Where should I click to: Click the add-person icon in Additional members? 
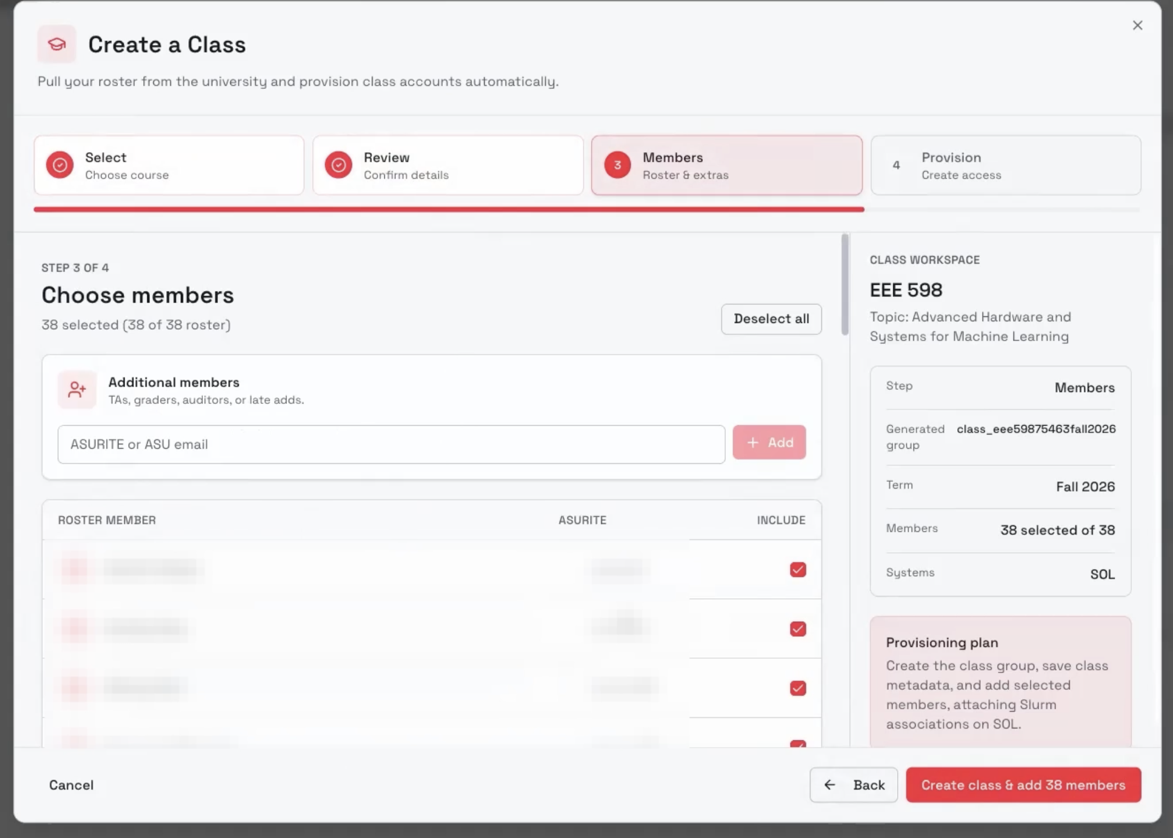click(77, 389)
